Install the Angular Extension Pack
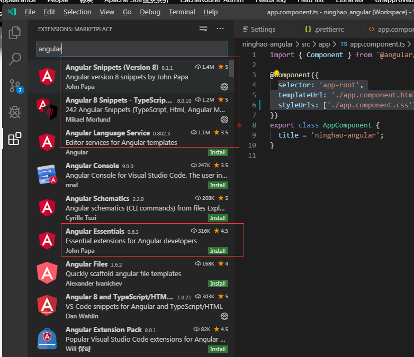Screen dimensions: 414x357 coord(218,349)
